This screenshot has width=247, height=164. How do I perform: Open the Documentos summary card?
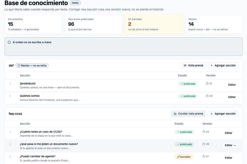tap(33, 25)
